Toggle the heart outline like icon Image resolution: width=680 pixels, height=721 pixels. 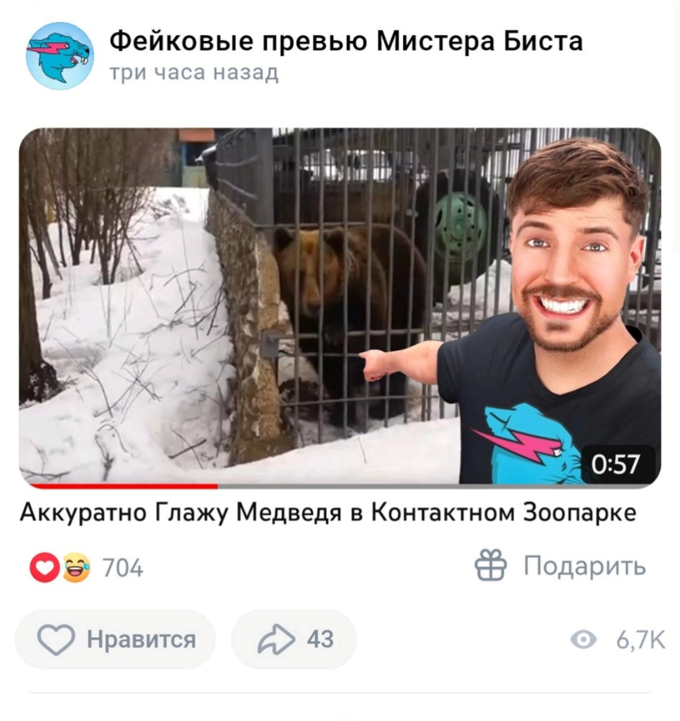pyautogui.click(x=56, y=640)
